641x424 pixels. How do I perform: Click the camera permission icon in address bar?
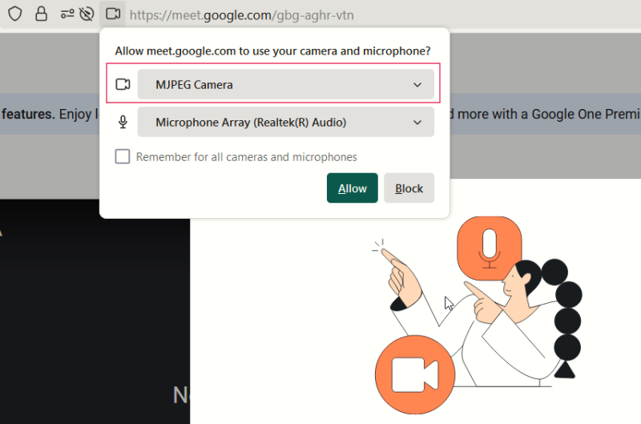(112, 14)
